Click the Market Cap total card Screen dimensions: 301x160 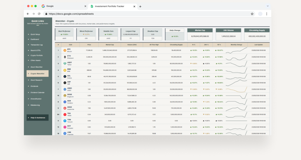coord(200,35)
